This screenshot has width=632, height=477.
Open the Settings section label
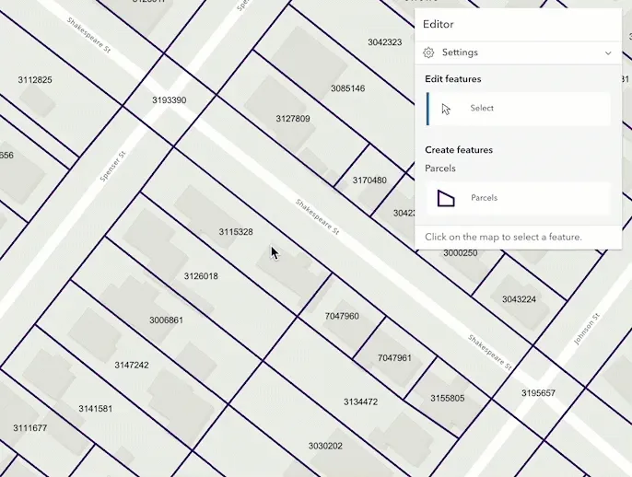click(x=460, y=52)
